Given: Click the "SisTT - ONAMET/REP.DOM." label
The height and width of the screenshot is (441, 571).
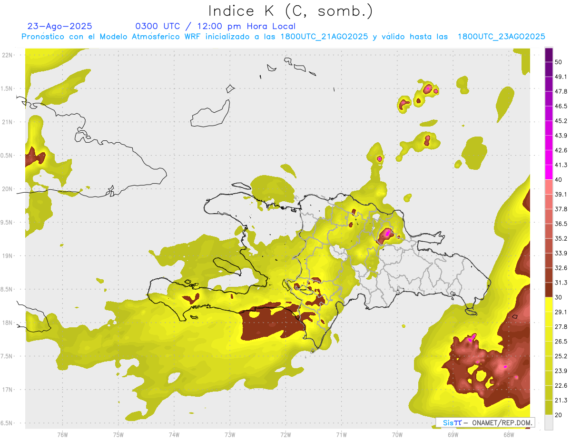Looking at the screenshot, I should (486, 422).
